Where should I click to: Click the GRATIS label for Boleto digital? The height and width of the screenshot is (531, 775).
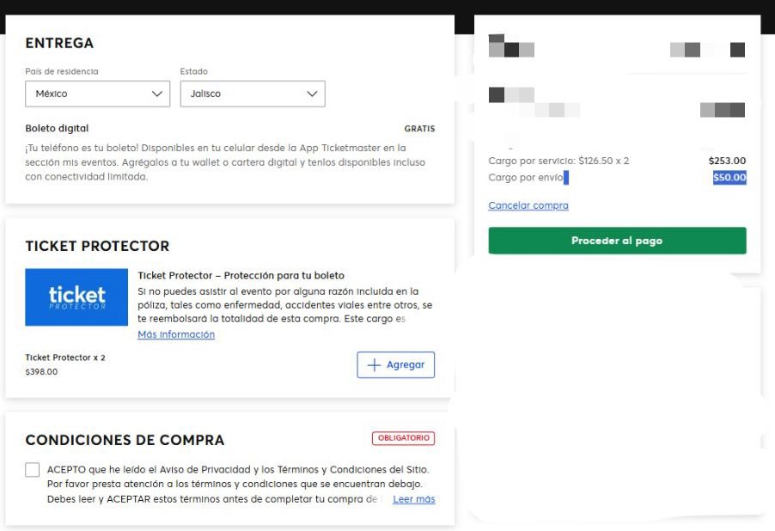tap(419, 129)
